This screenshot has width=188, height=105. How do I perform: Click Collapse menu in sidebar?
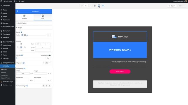tap(8, 85)
